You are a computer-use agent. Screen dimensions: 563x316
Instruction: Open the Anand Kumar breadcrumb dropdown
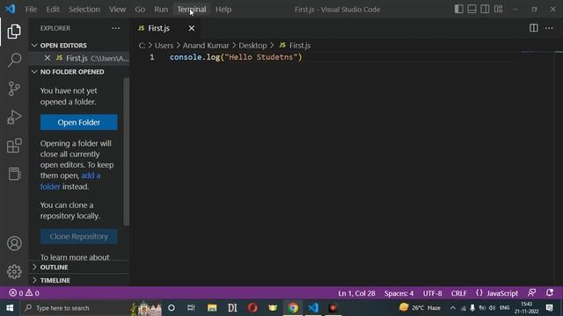coord(206,46)
